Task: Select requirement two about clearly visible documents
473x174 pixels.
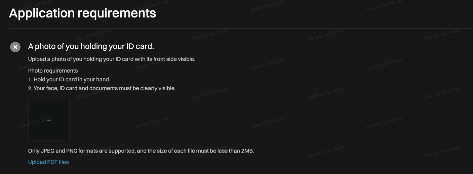Action: 102,88
